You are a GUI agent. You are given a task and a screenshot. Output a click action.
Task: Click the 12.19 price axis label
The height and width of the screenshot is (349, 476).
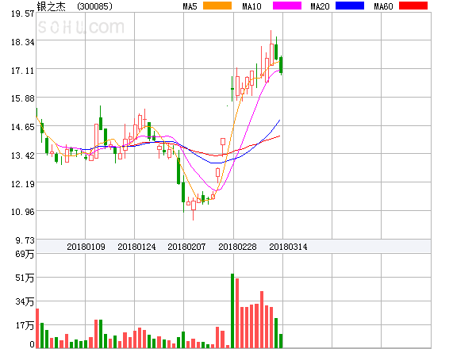pos(23,184)
